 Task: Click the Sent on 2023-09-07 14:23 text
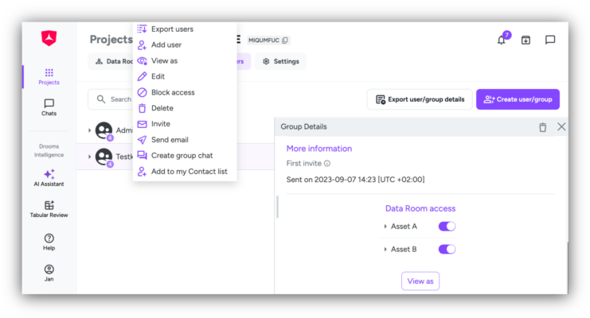[x=355, y=180]
